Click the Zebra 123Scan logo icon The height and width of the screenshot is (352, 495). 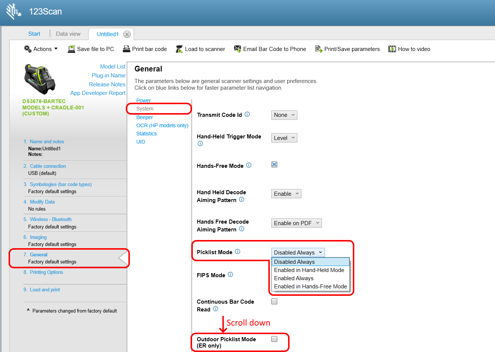tap(14, 11)
